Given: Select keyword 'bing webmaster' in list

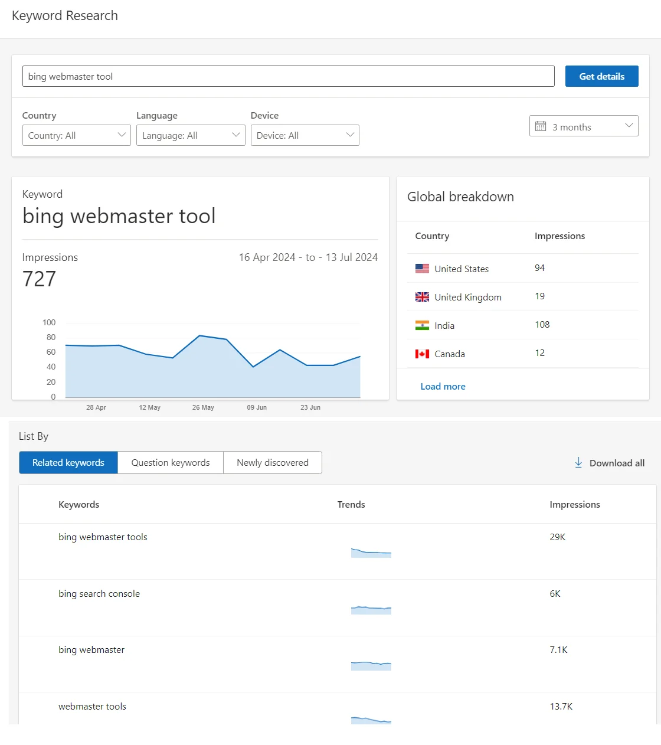Looking at the screenshot, I should pos(91,650).
